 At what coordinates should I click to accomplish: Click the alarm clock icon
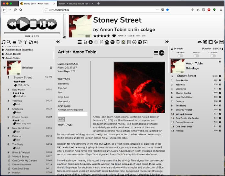[x=205, y=42]
